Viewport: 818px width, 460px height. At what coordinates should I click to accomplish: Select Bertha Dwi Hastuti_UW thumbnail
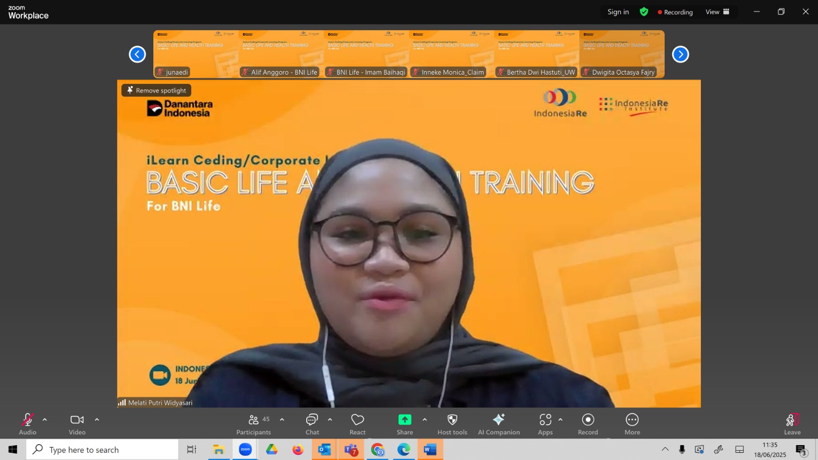(x=537, y=54)
